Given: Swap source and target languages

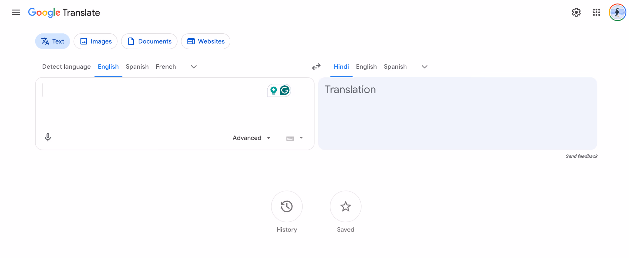Looking at the screenshot, I should (x=316, y=67).
